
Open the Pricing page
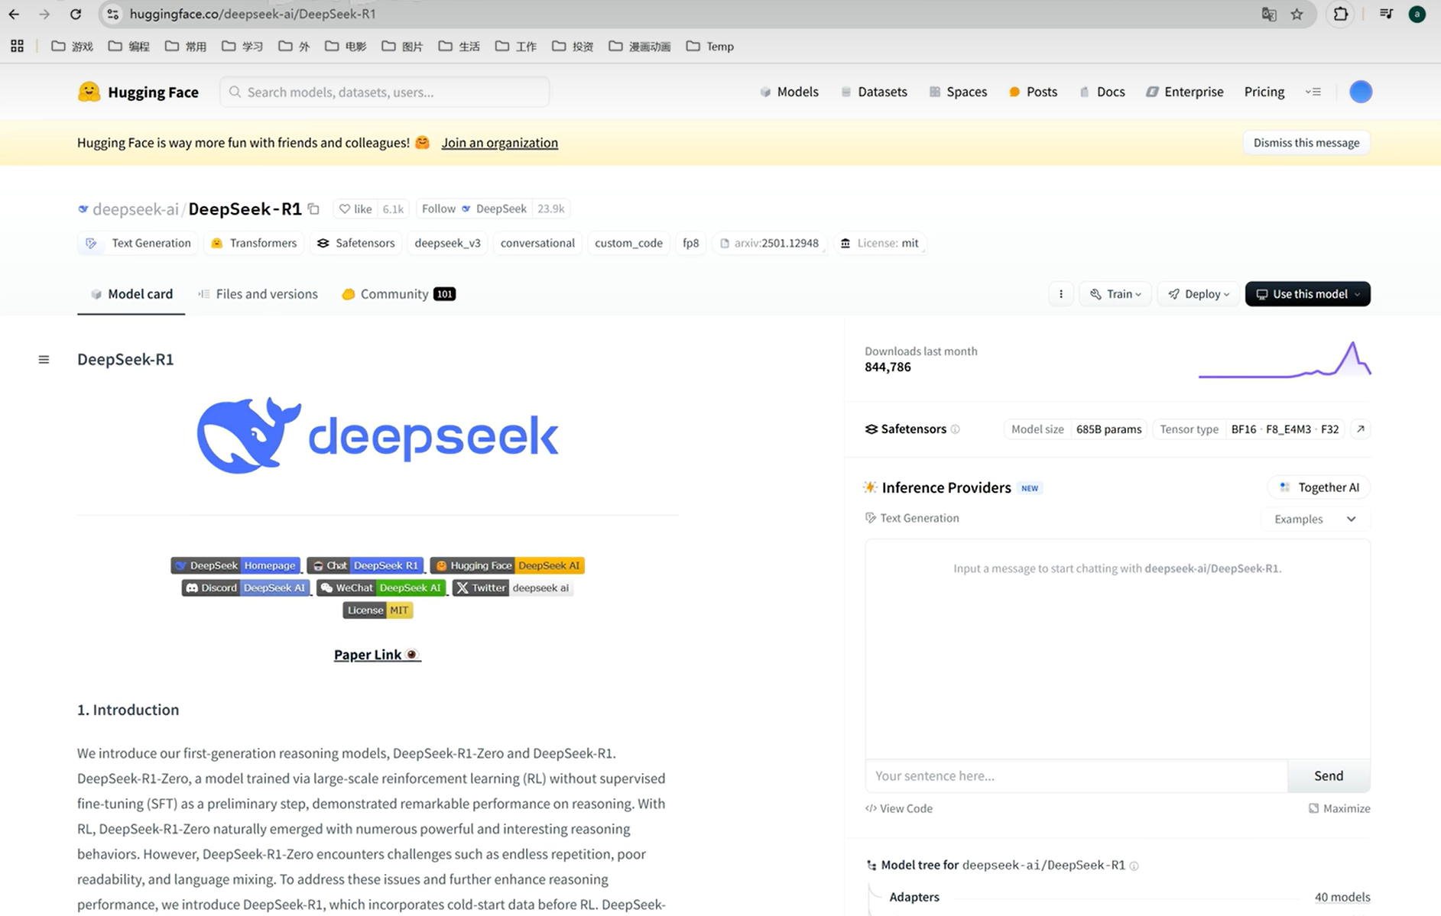coord(1264,92)
